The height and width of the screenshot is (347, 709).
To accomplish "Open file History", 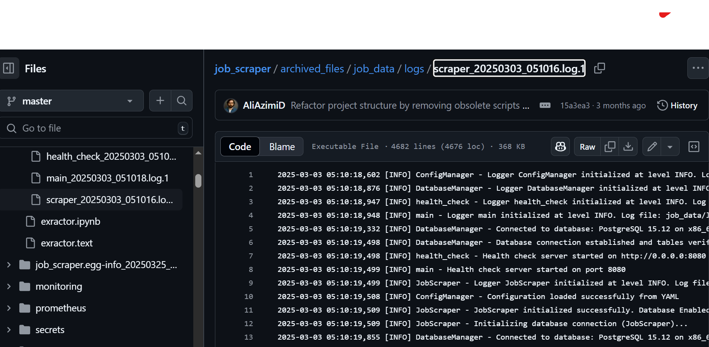I will click(677, 105).
